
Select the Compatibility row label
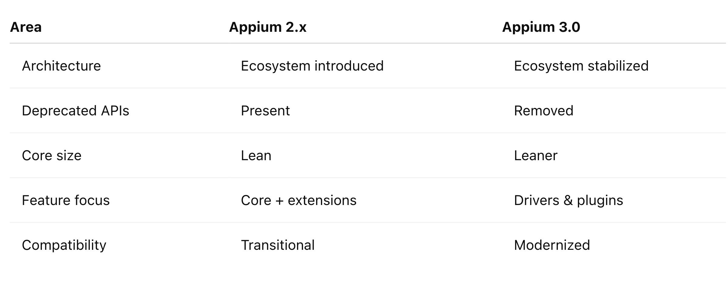(x=64, y=245)
